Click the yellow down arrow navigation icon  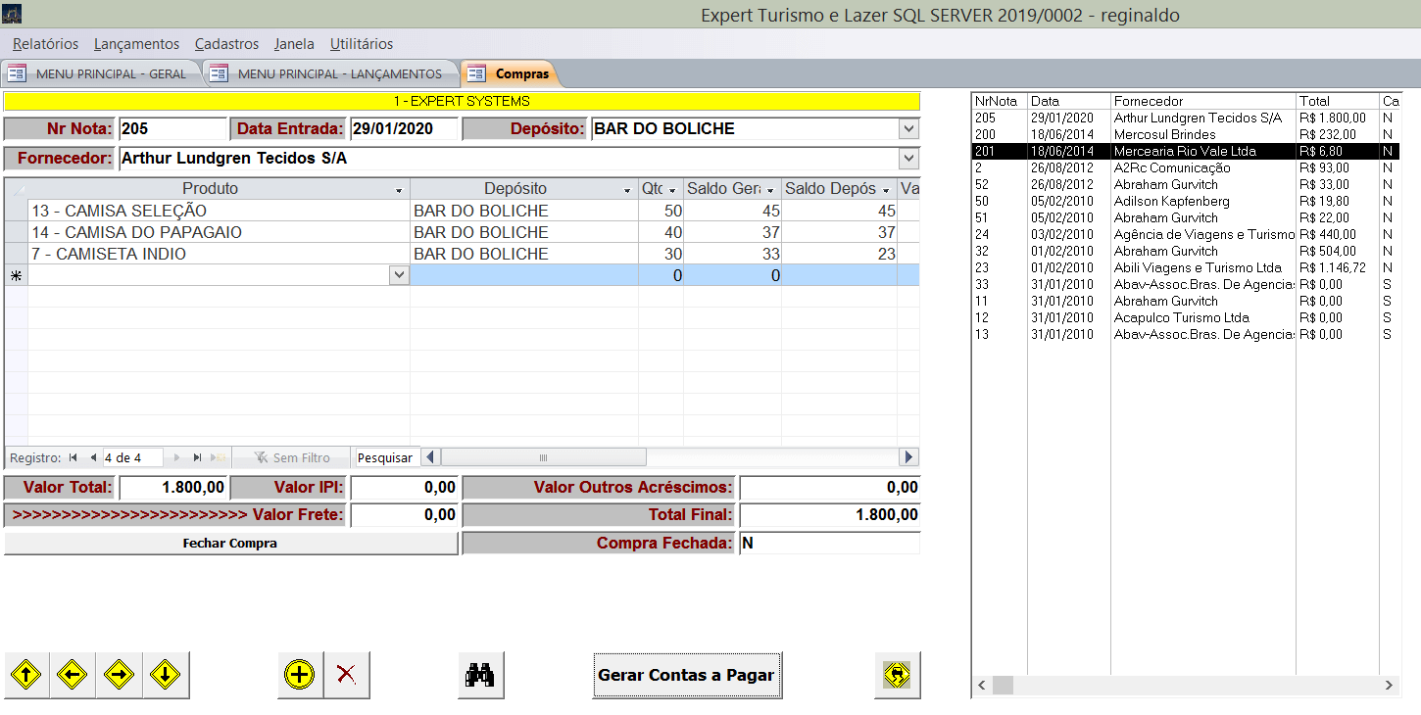(x=165, y=675)
